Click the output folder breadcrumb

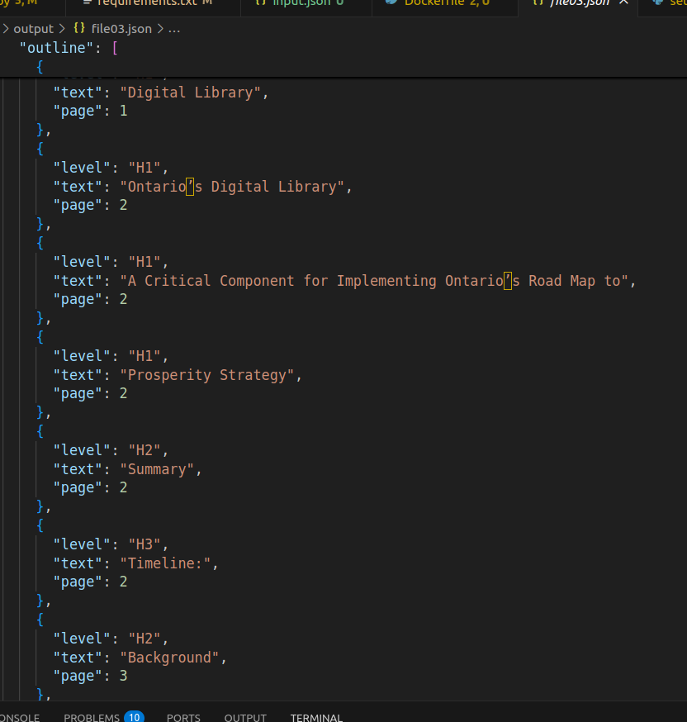pos(33,29)
